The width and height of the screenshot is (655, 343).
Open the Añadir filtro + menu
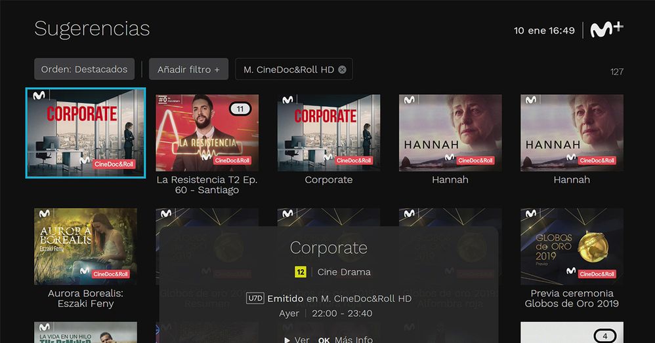[x=188, y=69]
